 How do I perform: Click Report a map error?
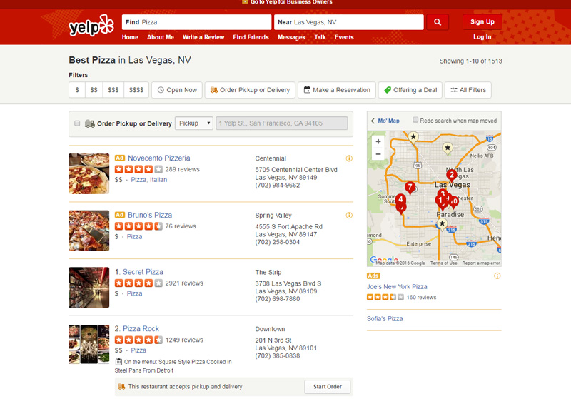point(480,263)
